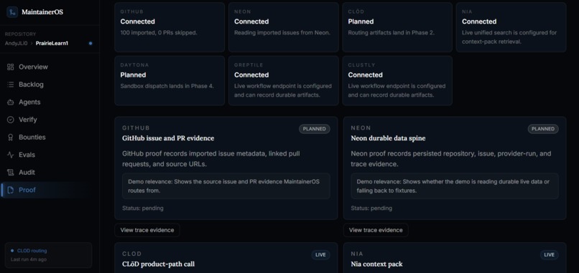Click the 'GitHub issue and PR evidence' heading
579x273 pixels.
pyautogui.click(x=168, y=138)
